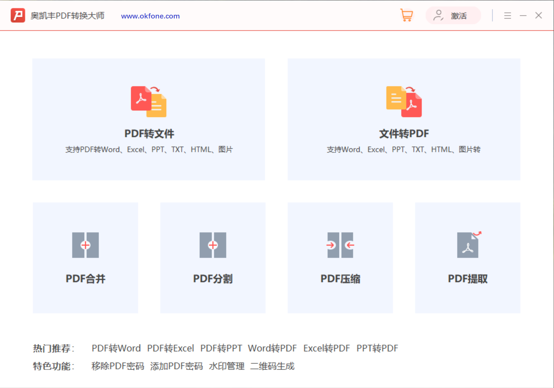Image resolution: width=554 pixels, height=388 pixels.
Task: Open the 二维码生成 QR code generator
Action: click(x=272, y=366)
